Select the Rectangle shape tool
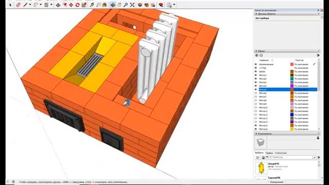329x185 pixels. click(46, 5)
